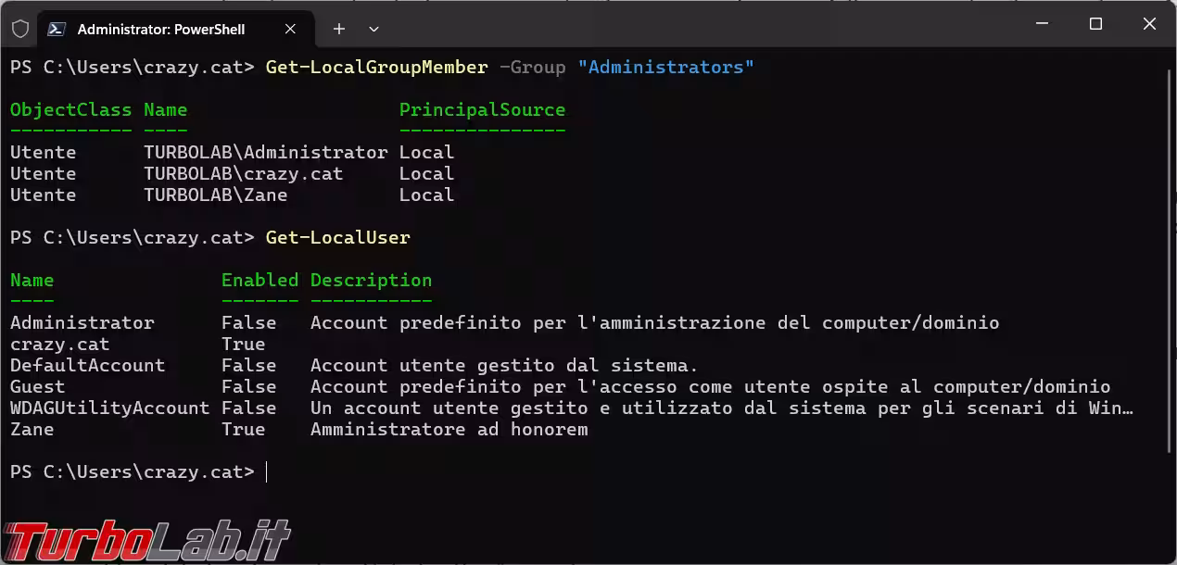Viewport: 1177px width, 565px height.
Task: Click the Get-LocalGroupMember command text
Action: point(376,68)
